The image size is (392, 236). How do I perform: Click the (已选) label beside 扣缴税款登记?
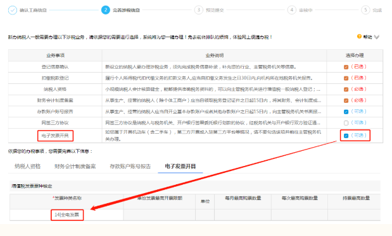[358, 78]
